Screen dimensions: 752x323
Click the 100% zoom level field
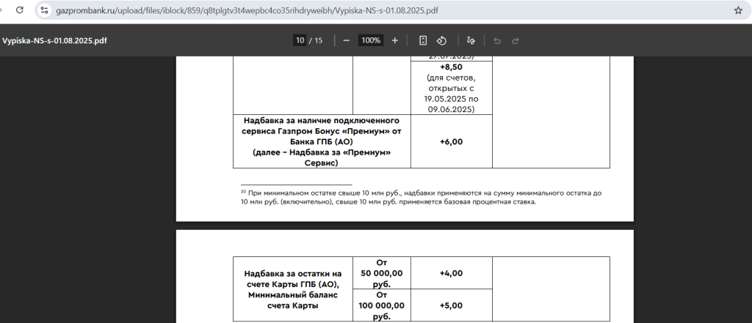pyautogui.click(x=371, y=41)
